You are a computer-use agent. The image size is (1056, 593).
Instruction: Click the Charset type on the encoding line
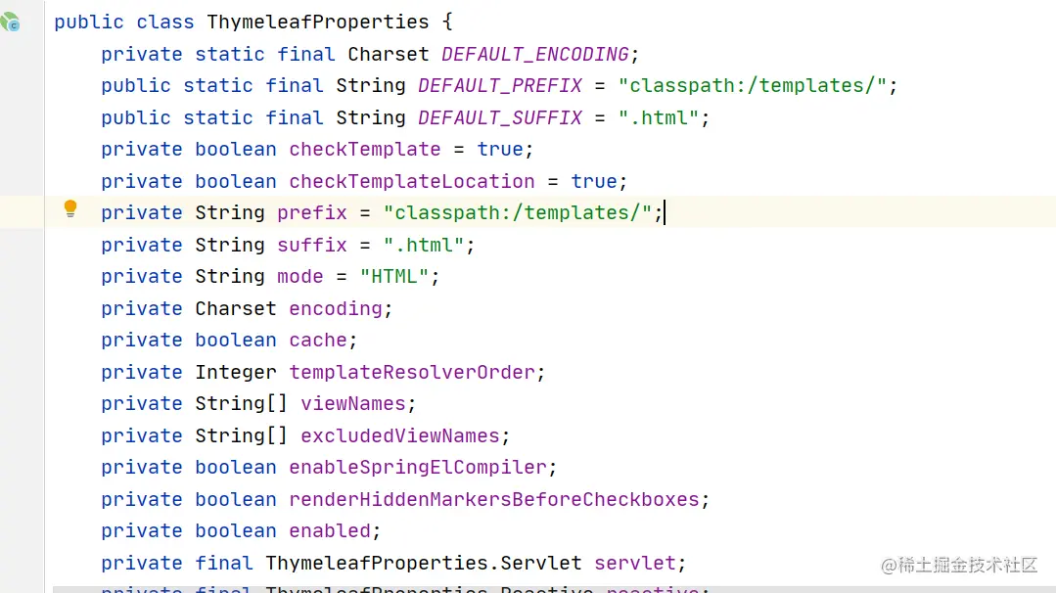(x=236, y=308)
